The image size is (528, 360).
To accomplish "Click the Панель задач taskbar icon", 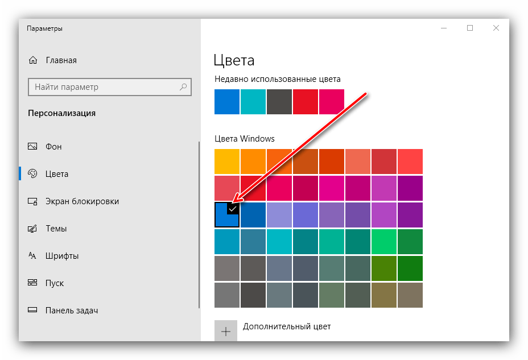I will click(32, 311).
